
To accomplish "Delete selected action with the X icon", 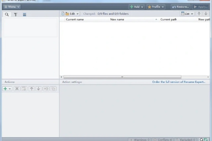I will coord(17,89).
